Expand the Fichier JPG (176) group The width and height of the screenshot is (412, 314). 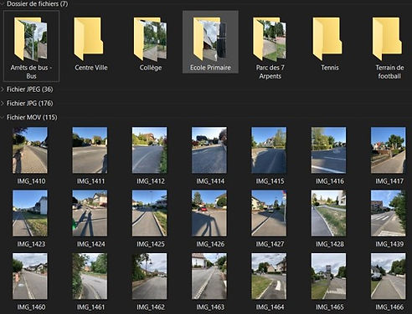click(x=3, y=104)
